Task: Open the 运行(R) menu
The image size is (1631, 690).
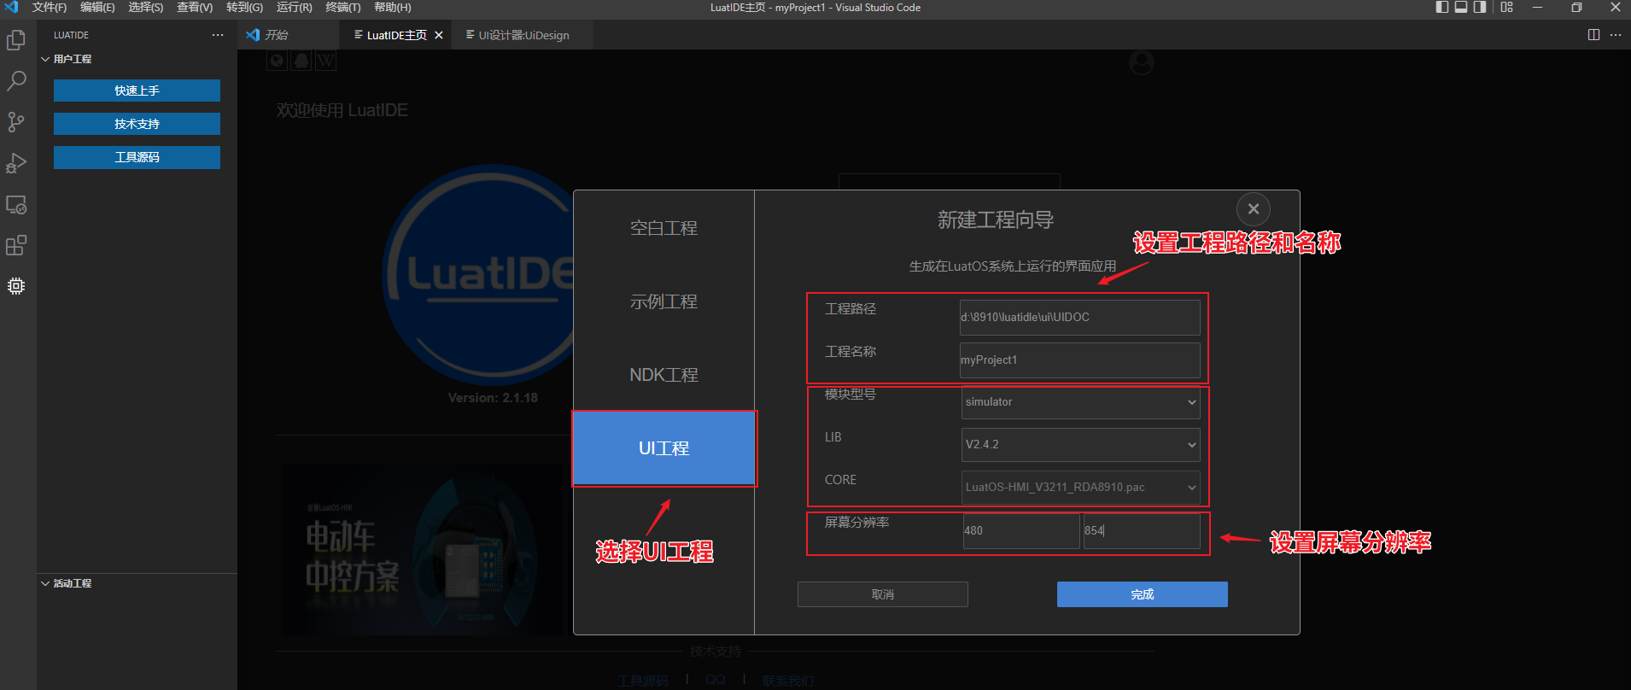Action: click(x=294, y=8)
